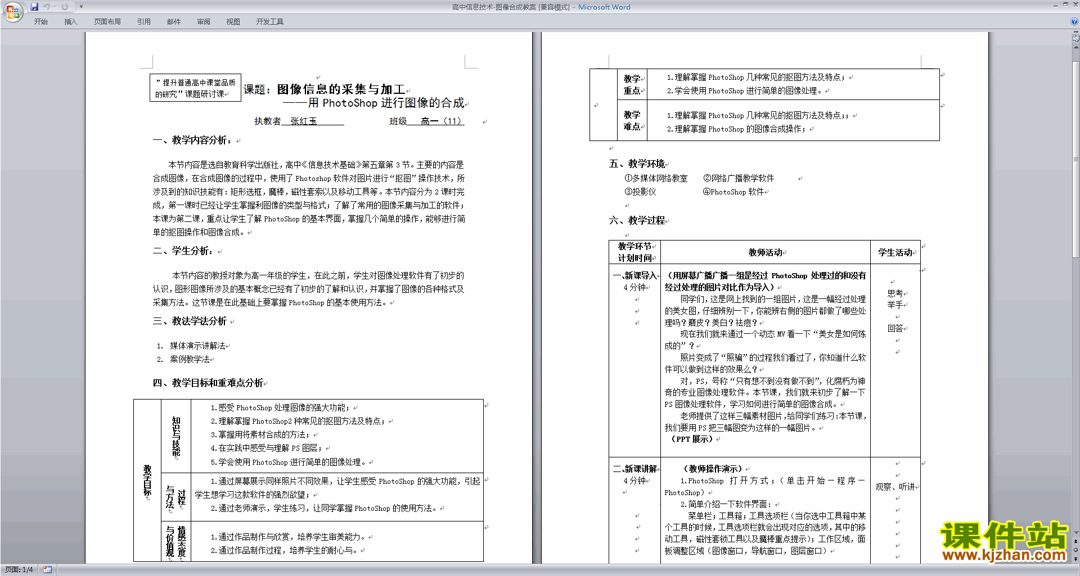
Task: Click the item ③投影仪
Action: click(640, 192)
